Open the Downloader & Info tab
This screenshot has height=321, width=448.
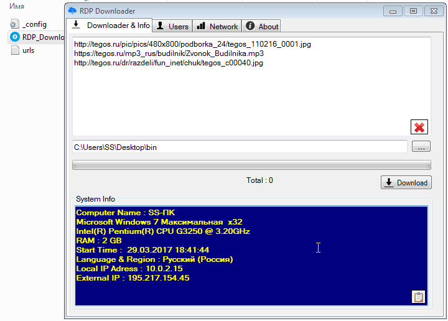(111, 26)
